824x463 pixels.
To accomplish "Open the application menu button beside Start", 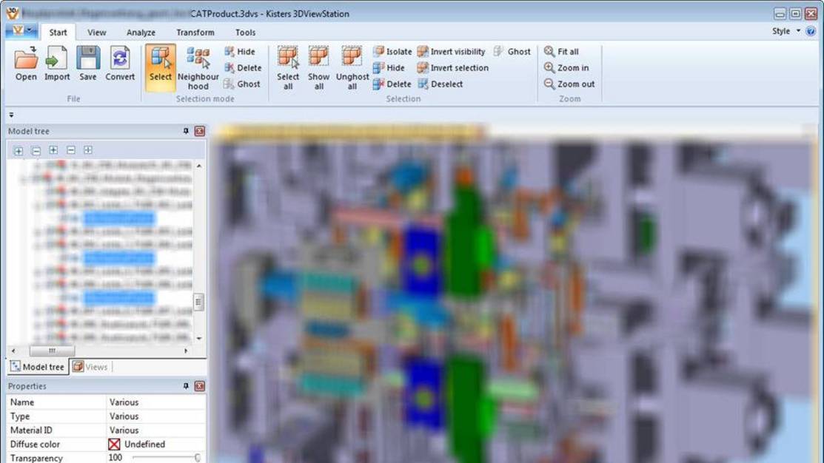I will pyautogui.click(x=21, y=31).
